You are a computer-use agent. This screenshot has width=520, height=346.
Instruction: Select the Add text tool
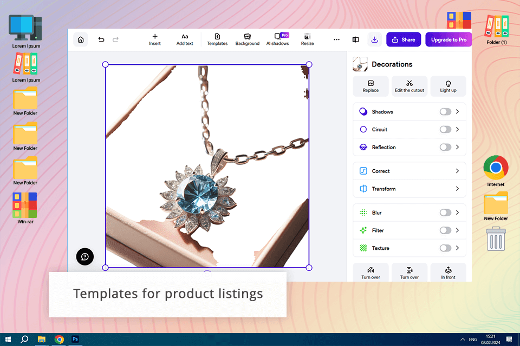(185, 39)
